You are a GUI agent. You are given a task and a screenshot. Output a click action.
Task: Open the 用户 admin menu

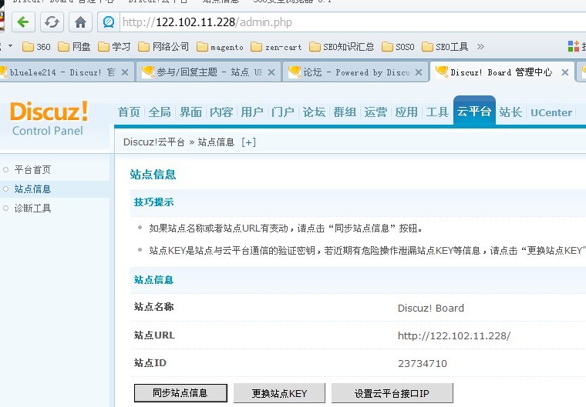pos(252,112)
